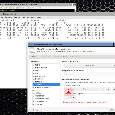Screen dimensions: 115x115
Task: Click the Fermer button at the dialog bottom
Action: coord(112,110)
